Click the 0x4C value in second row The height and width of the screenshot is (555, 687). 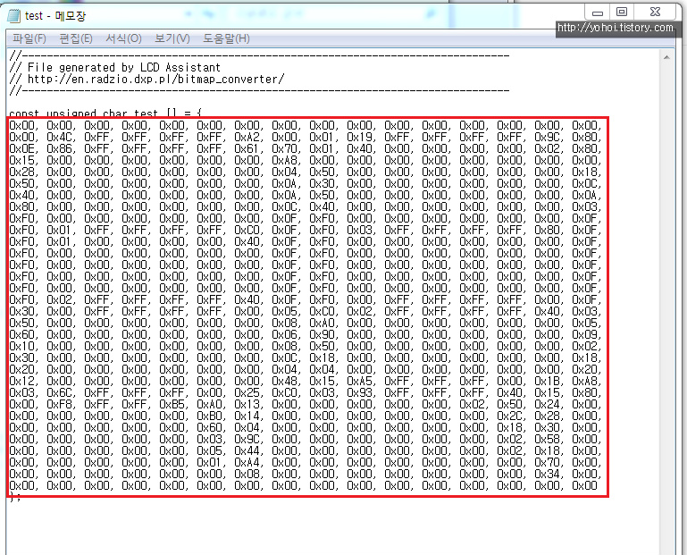[x=60, y=138]
